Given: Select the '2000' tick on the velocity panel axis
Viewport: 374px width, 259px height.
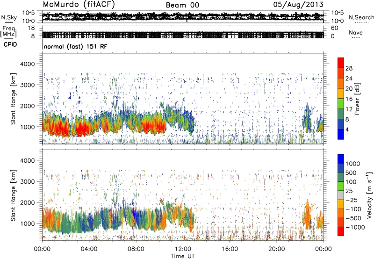Looking at the screenshot, I should click(x=28, y=202).
